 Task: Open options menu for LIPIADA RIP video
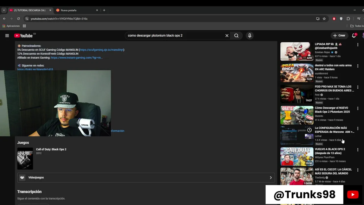(x=358, y=45)
